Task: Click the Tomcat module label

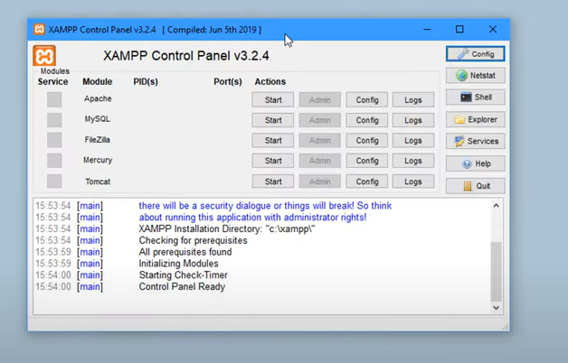Action: (x=98, y=181)
